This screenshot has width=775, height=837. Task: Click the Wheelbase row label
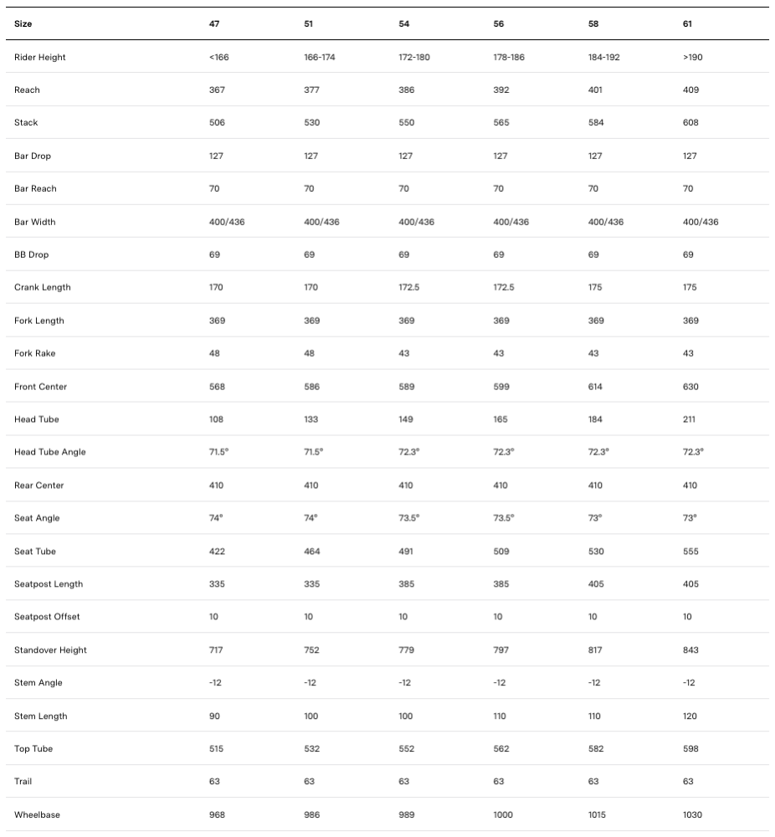pos(38,814)
